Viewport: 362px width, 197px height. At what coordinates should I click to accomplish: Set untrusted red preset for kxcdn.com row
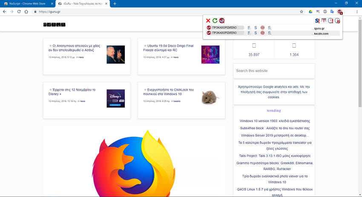(x=262, y=33)
